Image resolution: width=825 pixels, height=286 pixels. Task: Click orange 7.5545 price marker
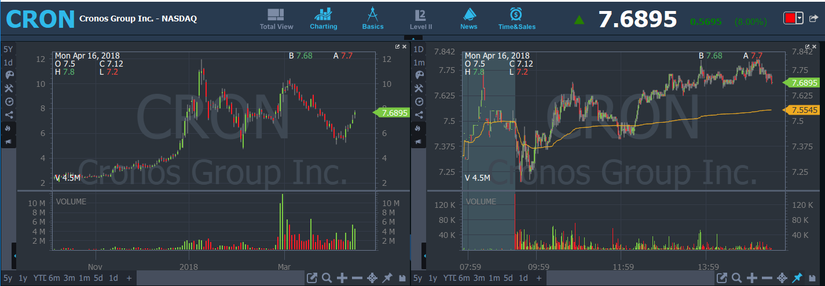pos(801,110)
